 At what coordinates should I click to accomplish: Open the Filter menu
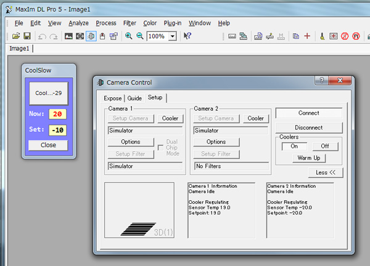coord(129,23)
